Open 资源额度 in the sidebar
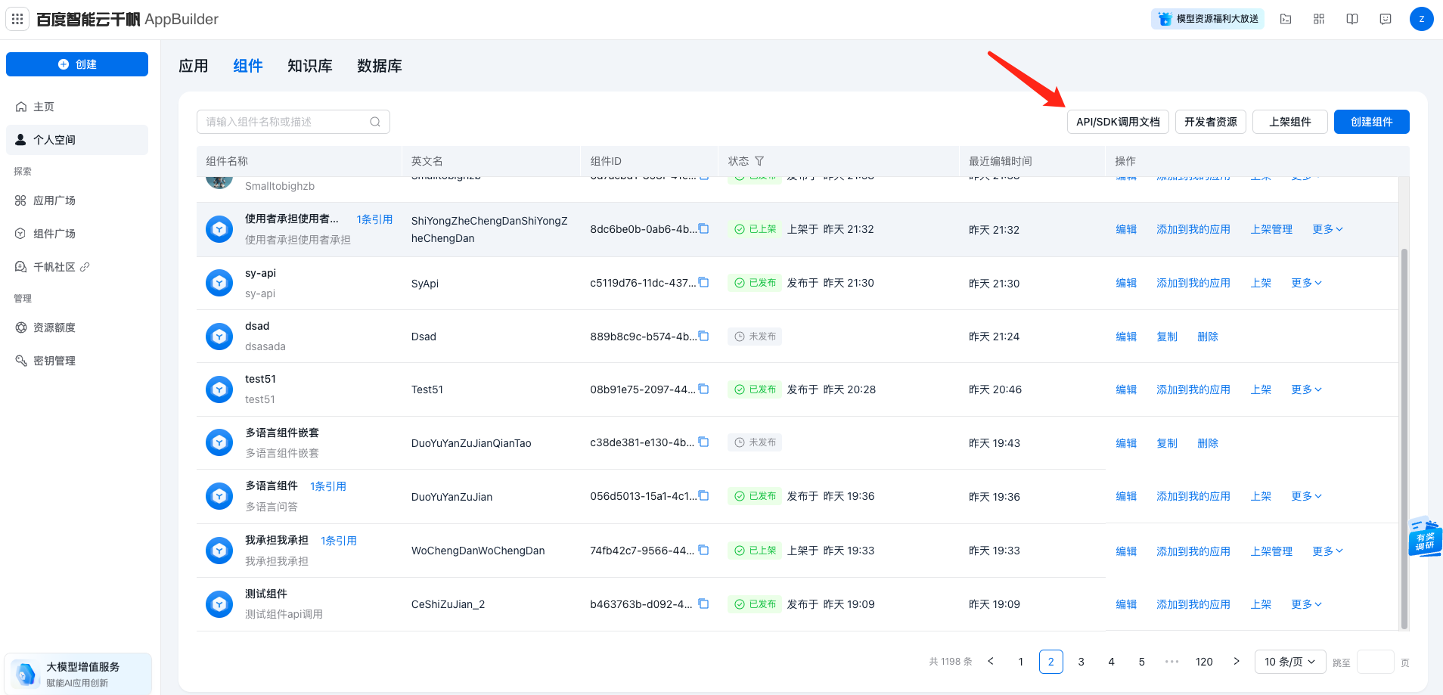 [77, 327]
